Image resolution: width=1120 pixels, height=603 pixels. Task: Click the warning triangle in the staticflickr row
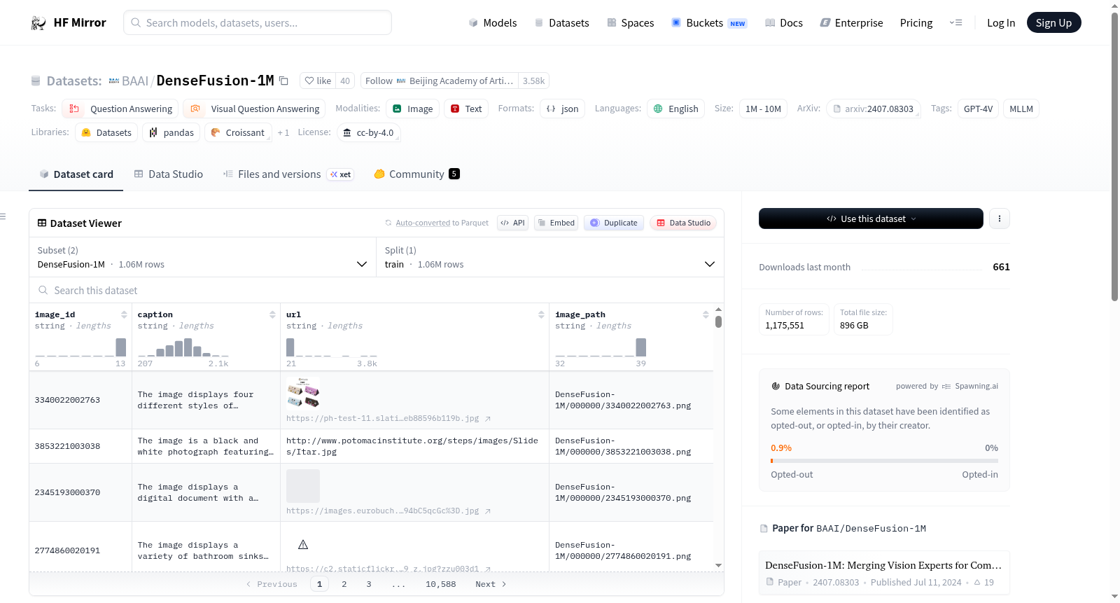click(303, 544)
